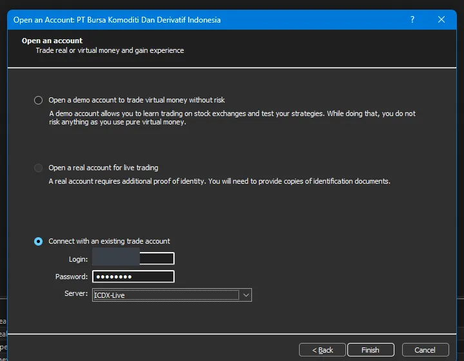This screenshot has height=361, width=464.
Task: Click the Login input field
Action: [133, 259]
